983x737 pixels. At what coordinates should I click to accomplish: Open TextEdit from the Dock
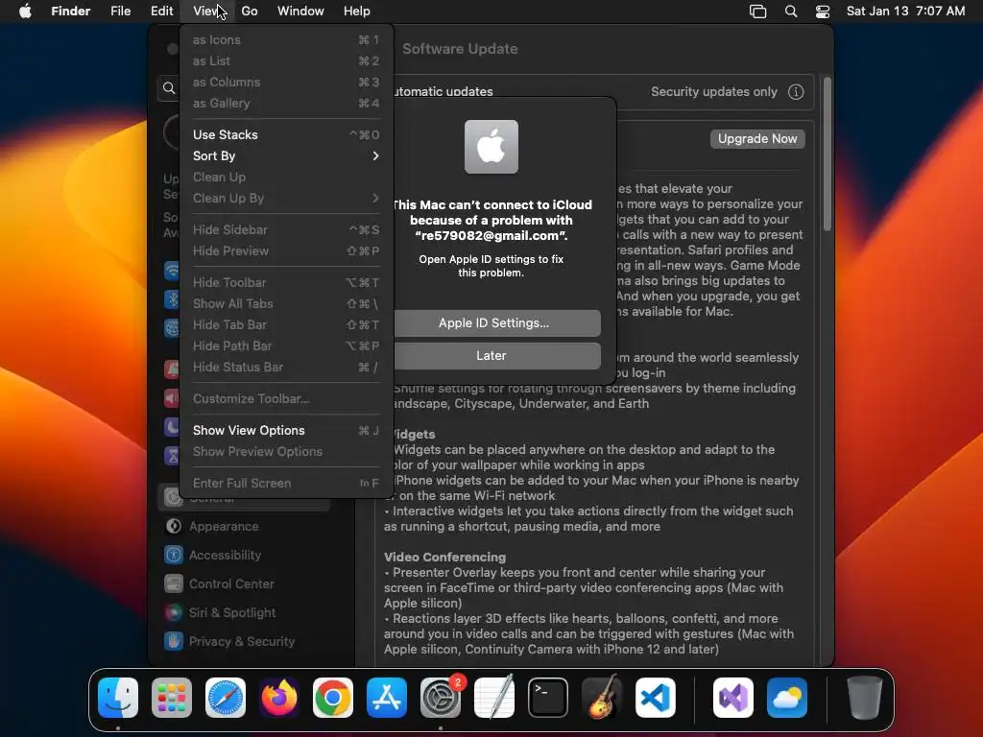click(x=494, y=698)
